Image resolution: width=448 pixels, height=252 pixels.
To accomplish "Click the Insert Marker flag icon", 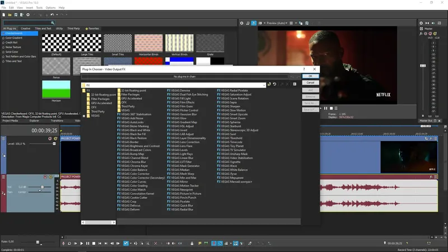I will point(200,244).
